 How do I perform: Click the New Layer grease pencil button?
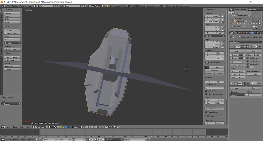214,70
